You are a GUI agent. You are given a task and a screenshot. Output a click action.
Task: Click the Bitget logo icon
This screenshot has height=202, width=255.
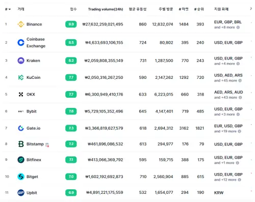pos(21,177)
